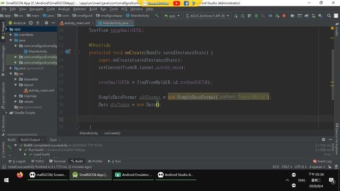
Task: Click the override gutter icon beside onCreate
Action: coord(67,52)
